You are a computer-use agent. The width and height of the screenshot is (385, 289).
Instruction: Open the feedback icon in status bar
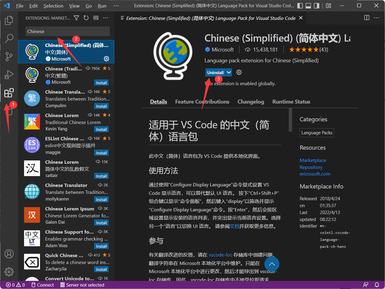click(366, 285)
